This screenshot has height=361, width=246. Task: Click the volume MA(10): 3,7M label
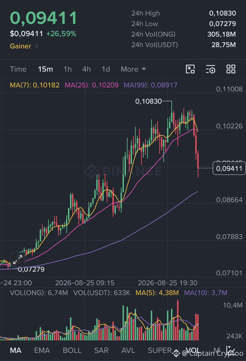pyautogui.click(x=206, y=293)
